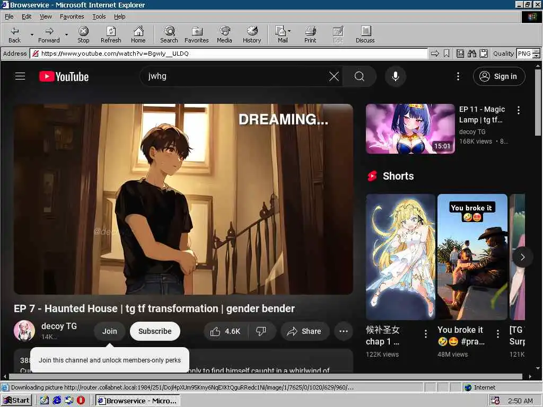
Task: Click the Share button
Action: tap(304, 331)
